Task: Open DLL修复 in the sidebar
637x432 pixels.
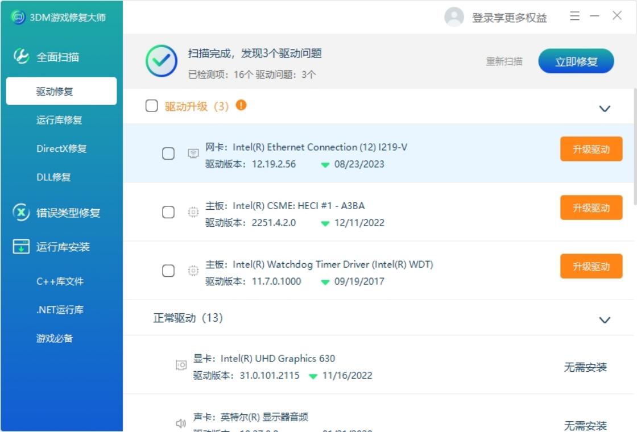Action: [x=53, y=177]
